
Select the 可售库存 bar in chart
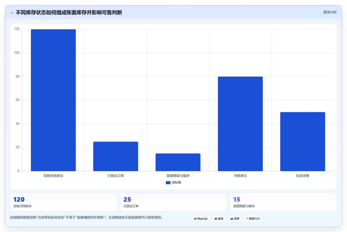(x=240, y=124)
